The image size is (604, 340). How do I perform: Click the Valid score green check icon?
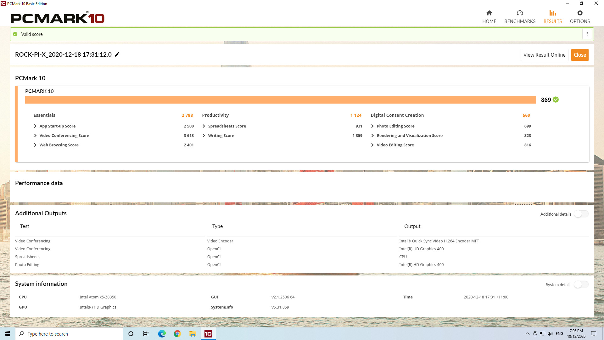coord(15,34)
